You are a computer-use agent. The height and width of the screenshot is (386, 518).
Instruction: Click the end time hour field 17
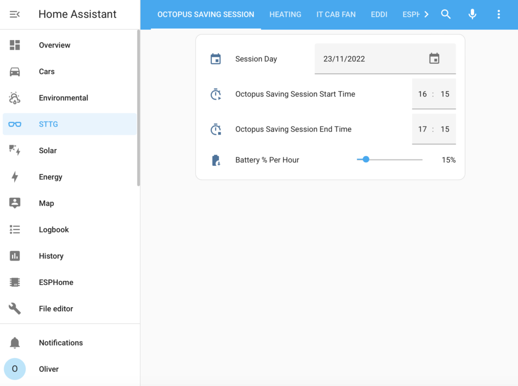pyautogui.click(x=422, y=129)
